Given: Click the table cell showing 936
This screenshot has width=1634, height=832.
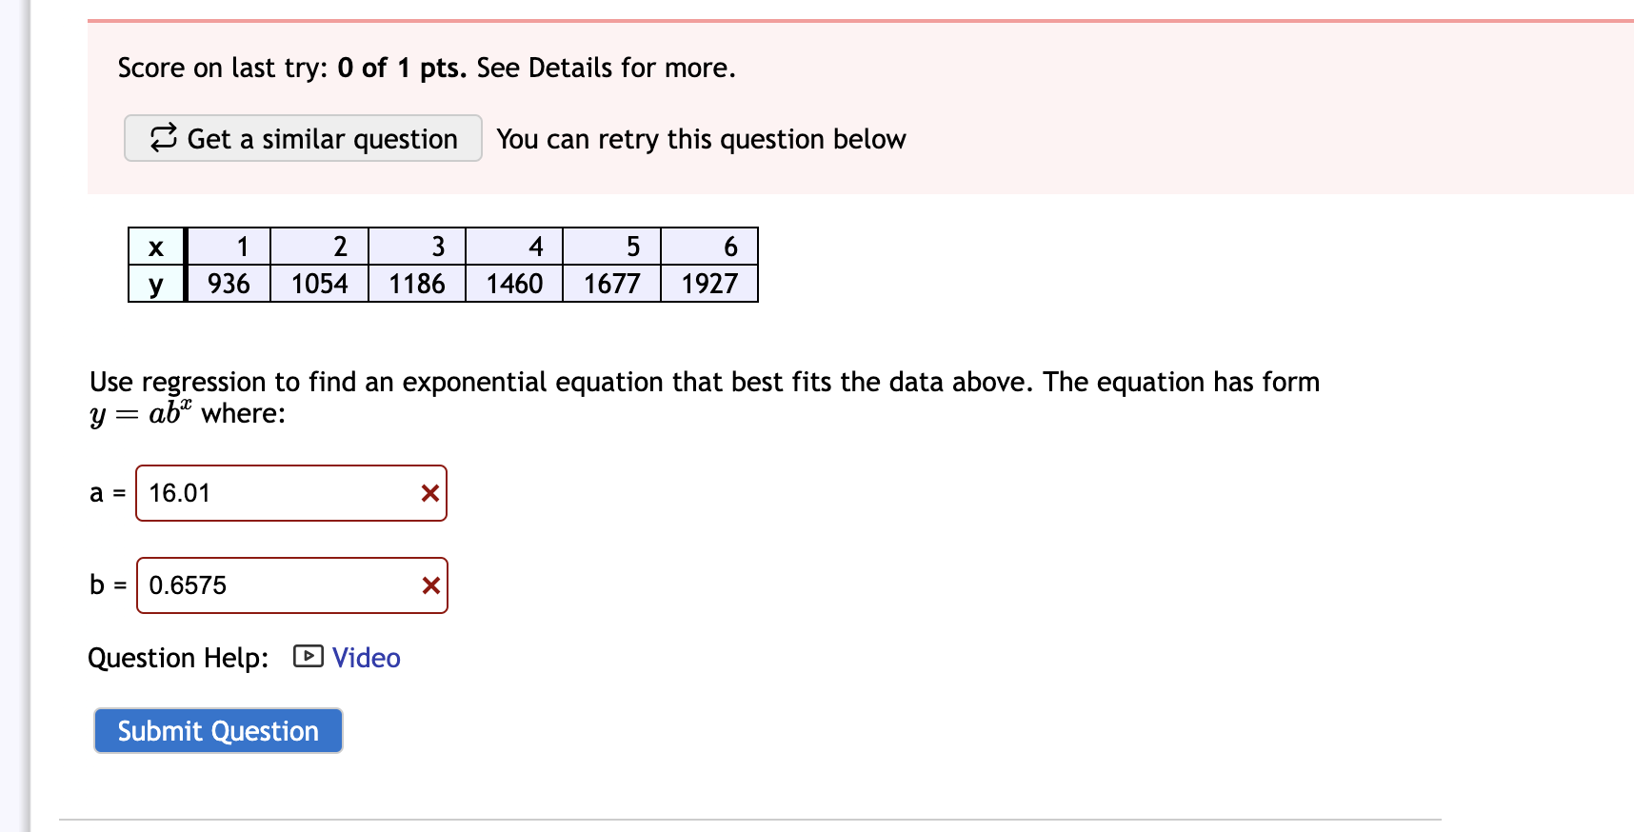Looking at the screenshot, I should point(228,284).
